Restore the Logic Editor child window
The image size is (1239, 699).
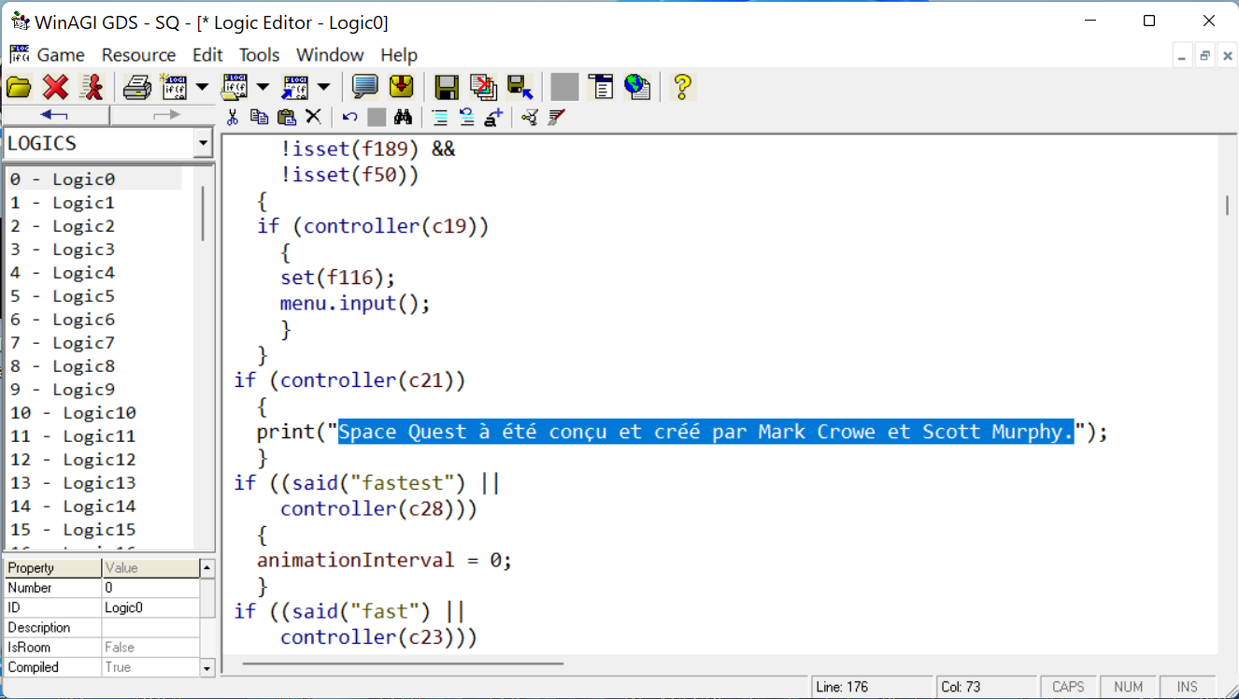click(1204, 56)
